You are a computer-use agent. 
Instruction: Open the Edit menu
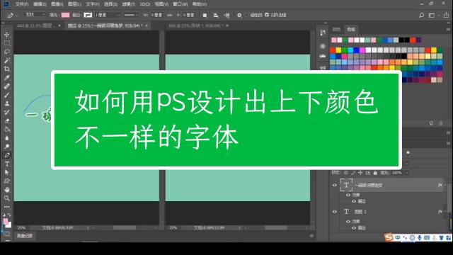click(40, 4)
